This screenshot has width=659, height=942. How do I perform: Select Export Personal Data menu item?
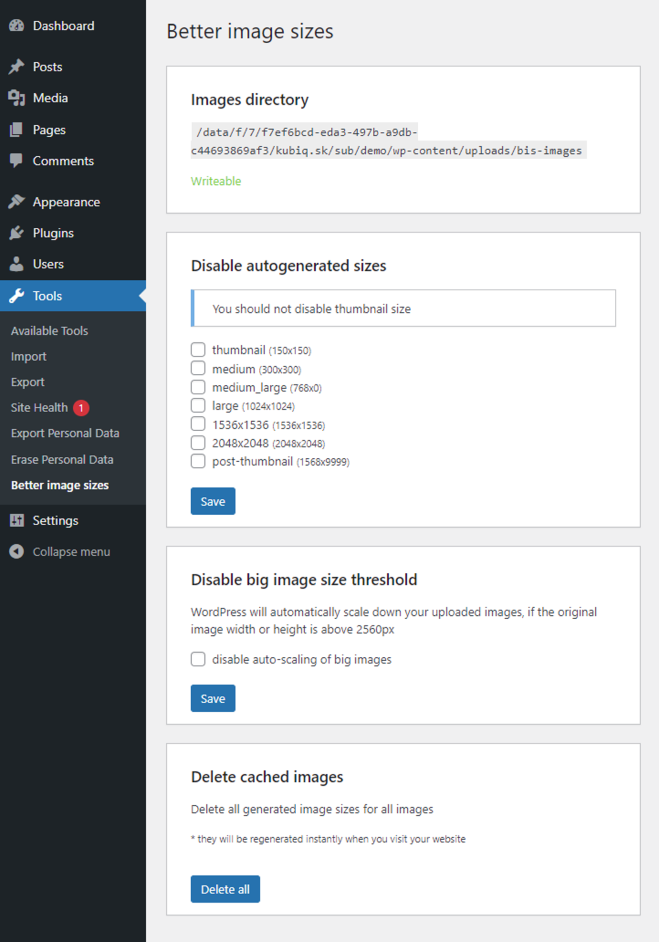(x=65, y=433)
